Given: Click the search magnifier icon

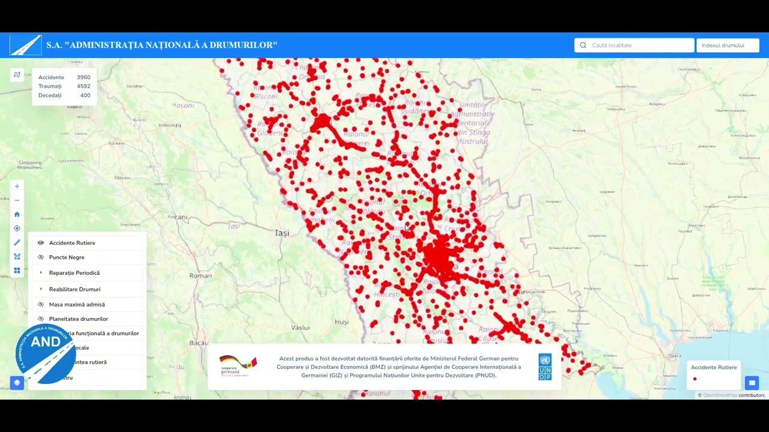Looking at the screenshot, I should 583,45.
